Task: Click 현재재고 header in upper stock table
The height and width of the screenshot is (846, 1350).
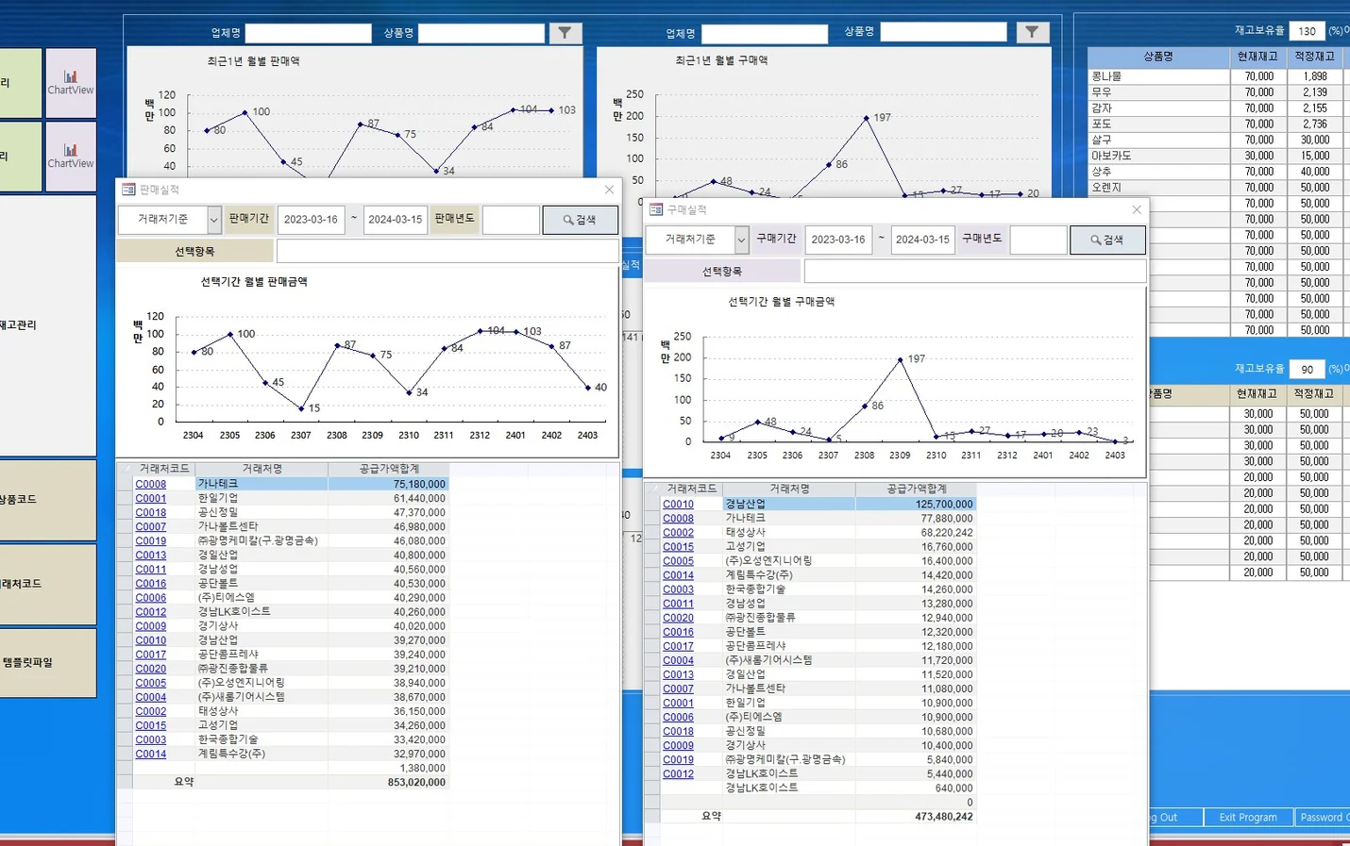Action: [1257, 57]
